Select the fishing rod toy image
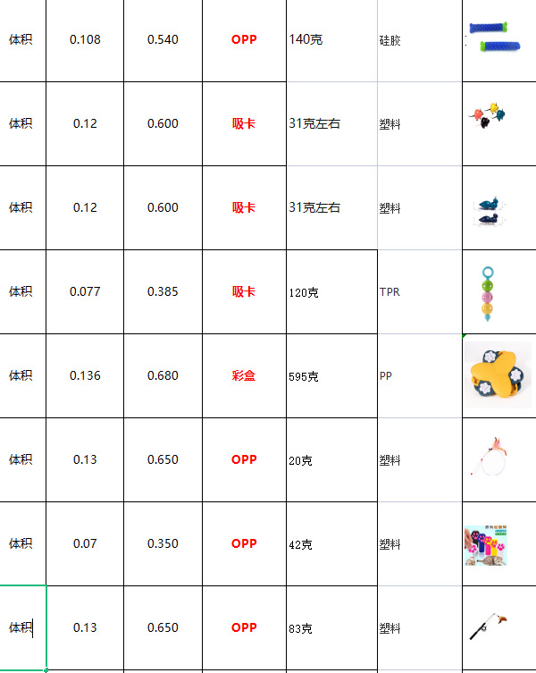This screenshot has height=673, width=536. 490,627
